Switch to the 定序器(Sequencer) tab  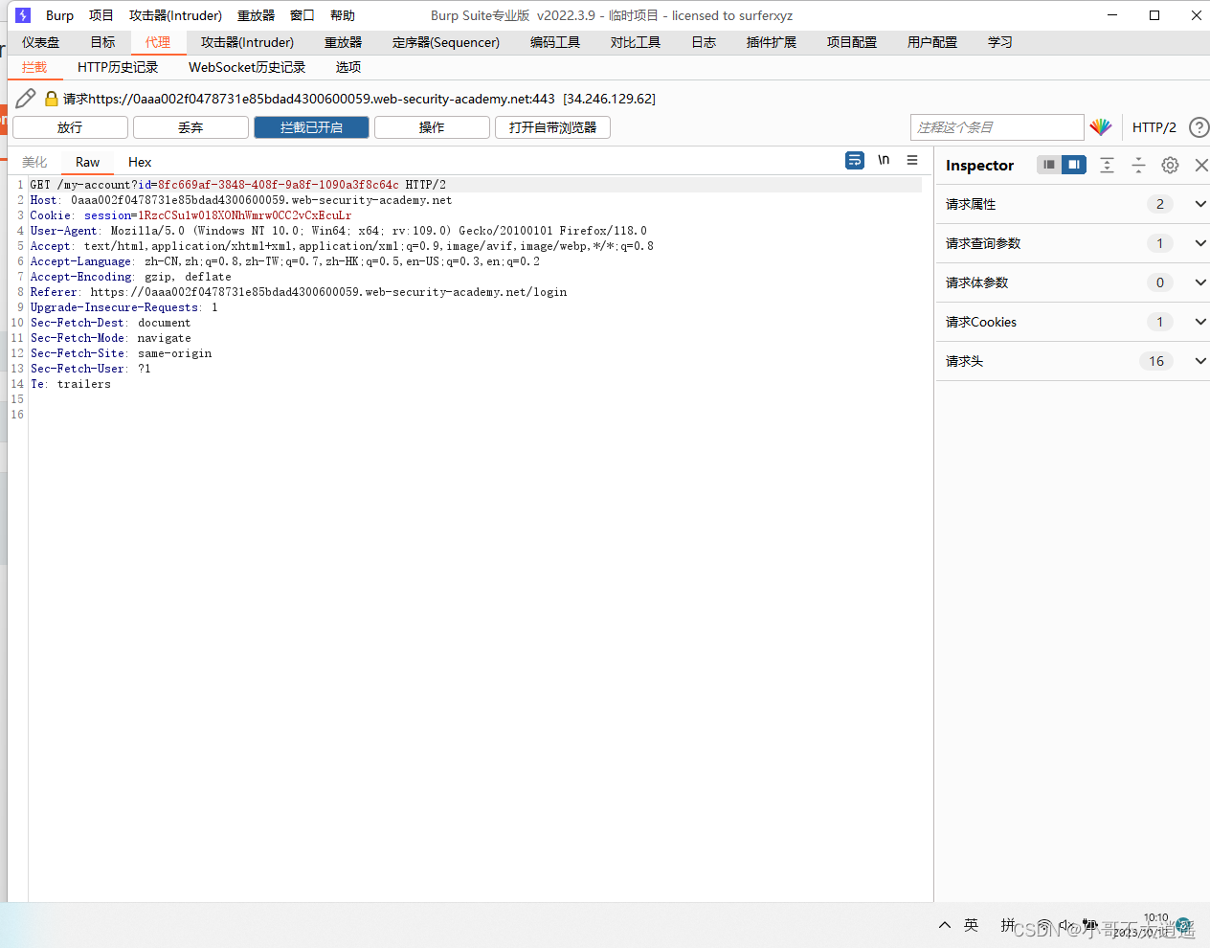[446, 42]
